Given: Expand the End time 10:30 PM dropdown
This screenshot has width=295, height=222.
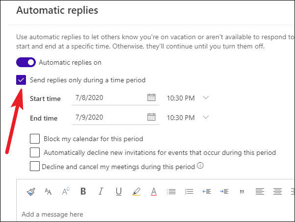Looking at the screenshot, I should point(206,117).
